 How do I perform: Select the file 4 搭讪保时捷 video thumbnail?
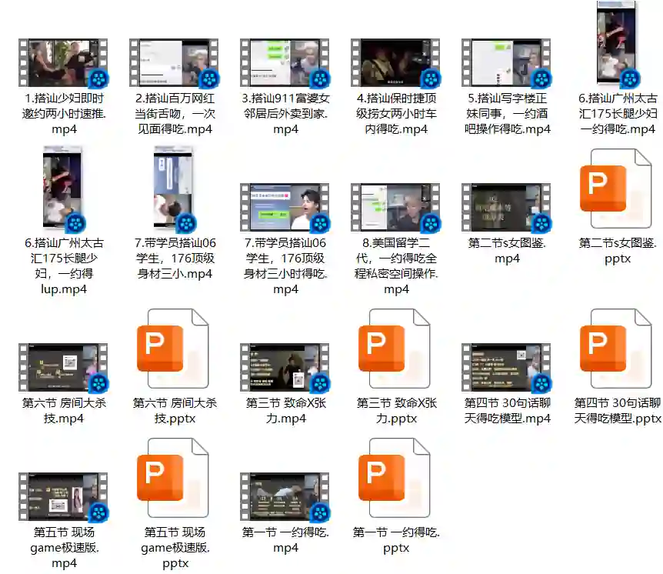[x=395, y=63]
